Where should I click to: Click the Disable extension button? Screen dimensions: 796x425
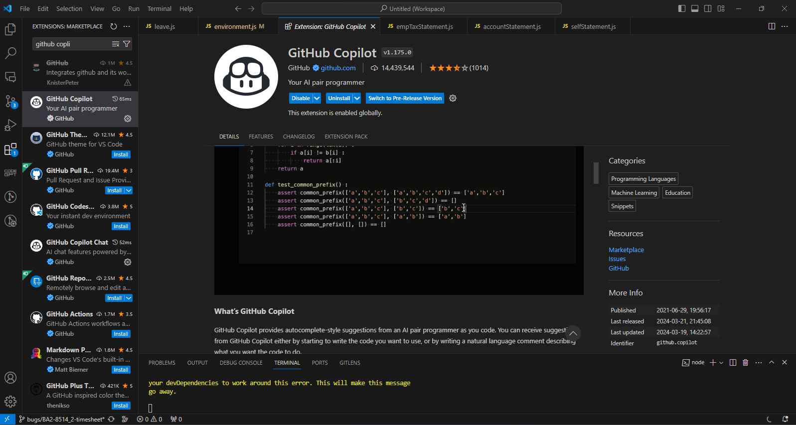(x=301, y=98)
